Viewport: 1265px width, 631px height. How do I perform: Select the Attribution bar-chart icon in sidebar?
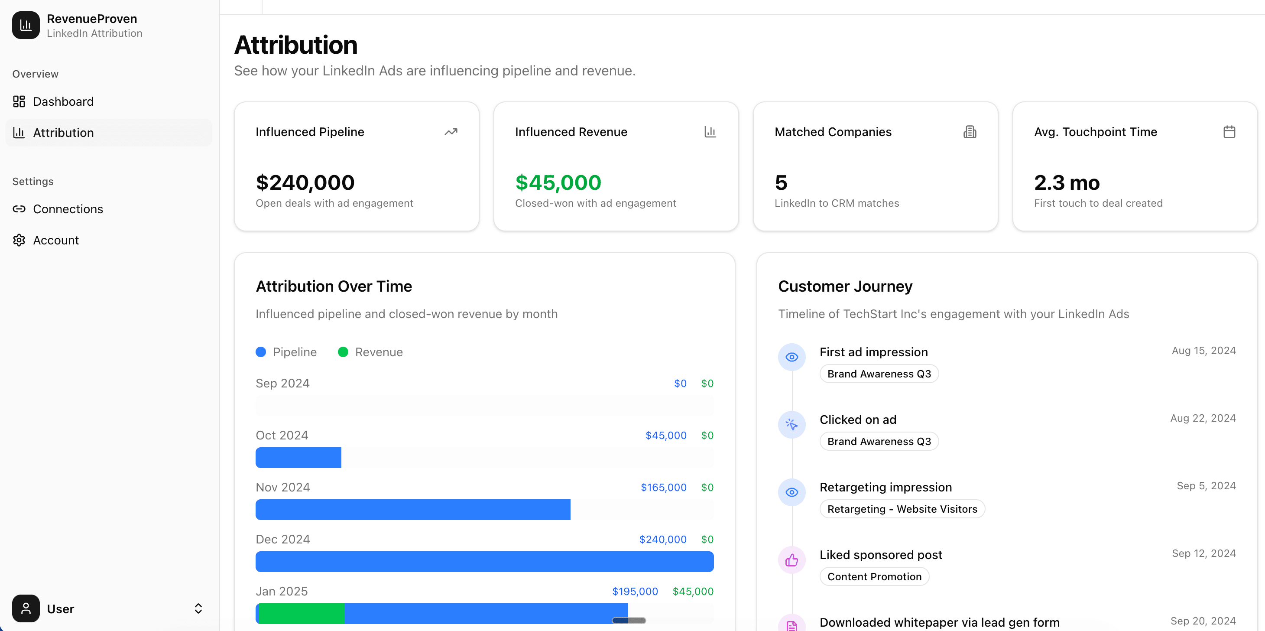click(x=19, y=132)
